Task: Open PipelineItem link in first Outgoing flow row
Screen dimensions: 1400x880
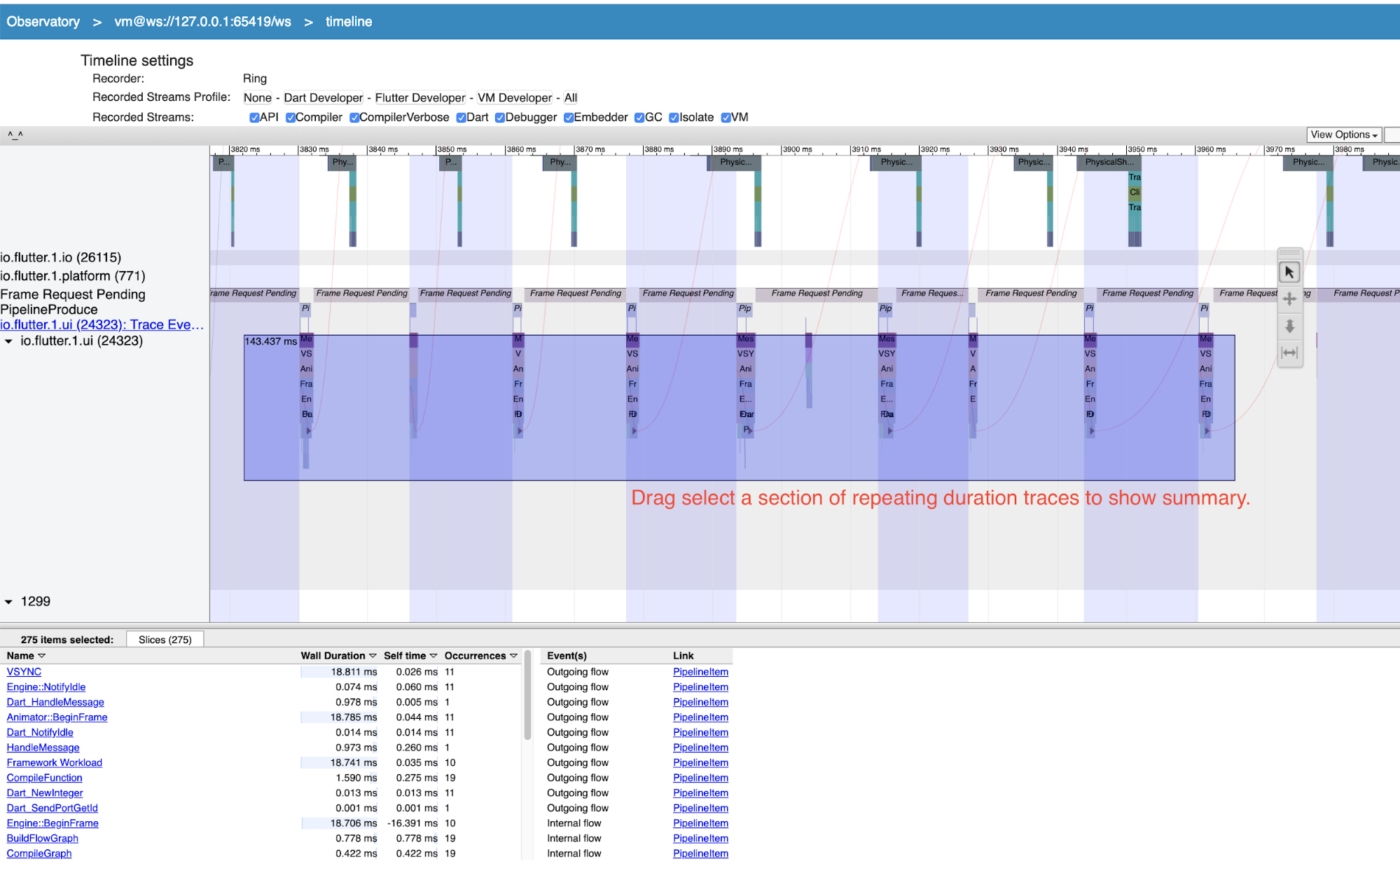Action: click(700, 672)
